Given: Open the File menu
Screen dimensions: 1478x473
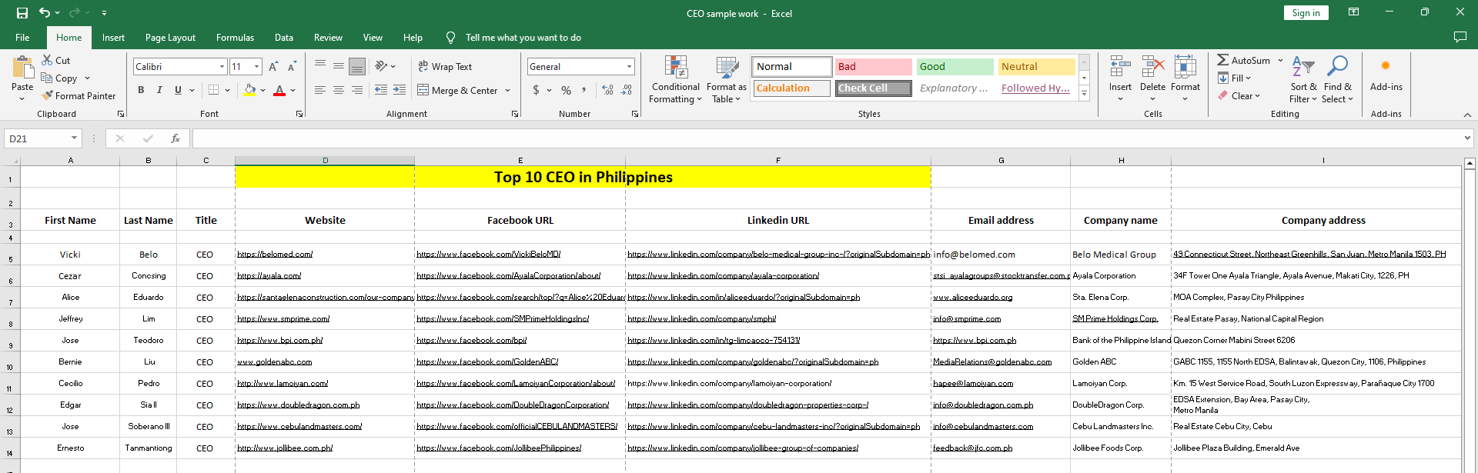Looking at the screenshot, I should tap(22, 38).
